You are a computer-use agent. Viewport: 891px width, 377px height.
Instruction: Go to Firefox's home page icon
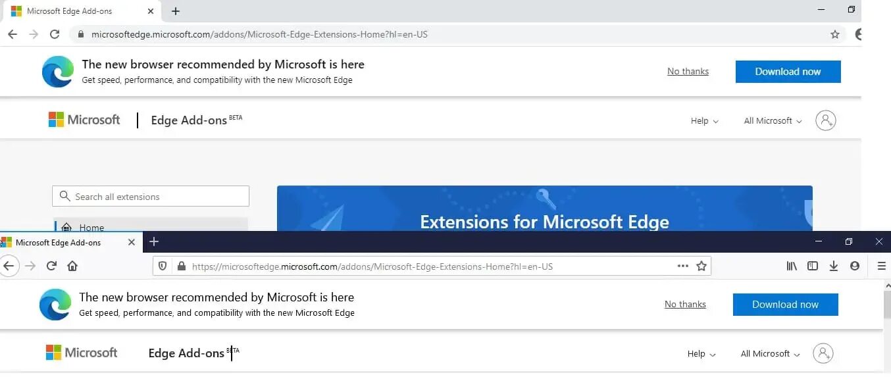pyautogui.click(x=72, y=266)
